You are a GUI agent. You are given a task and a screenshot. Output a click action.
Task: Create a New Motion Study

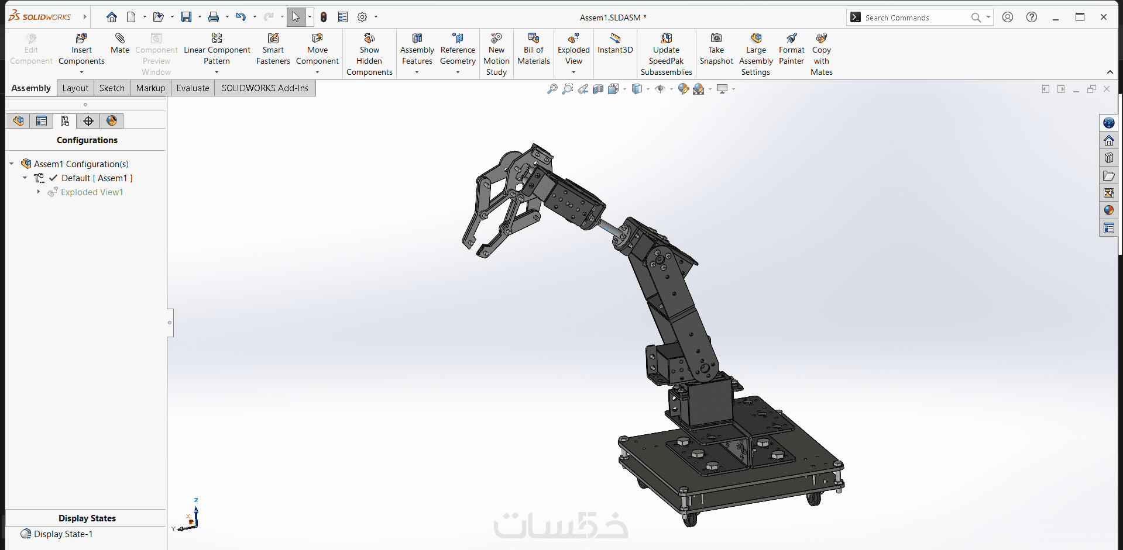[x=496, y=54]
